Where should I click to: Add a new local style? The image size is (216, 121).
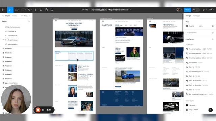(x=213, y=39)
